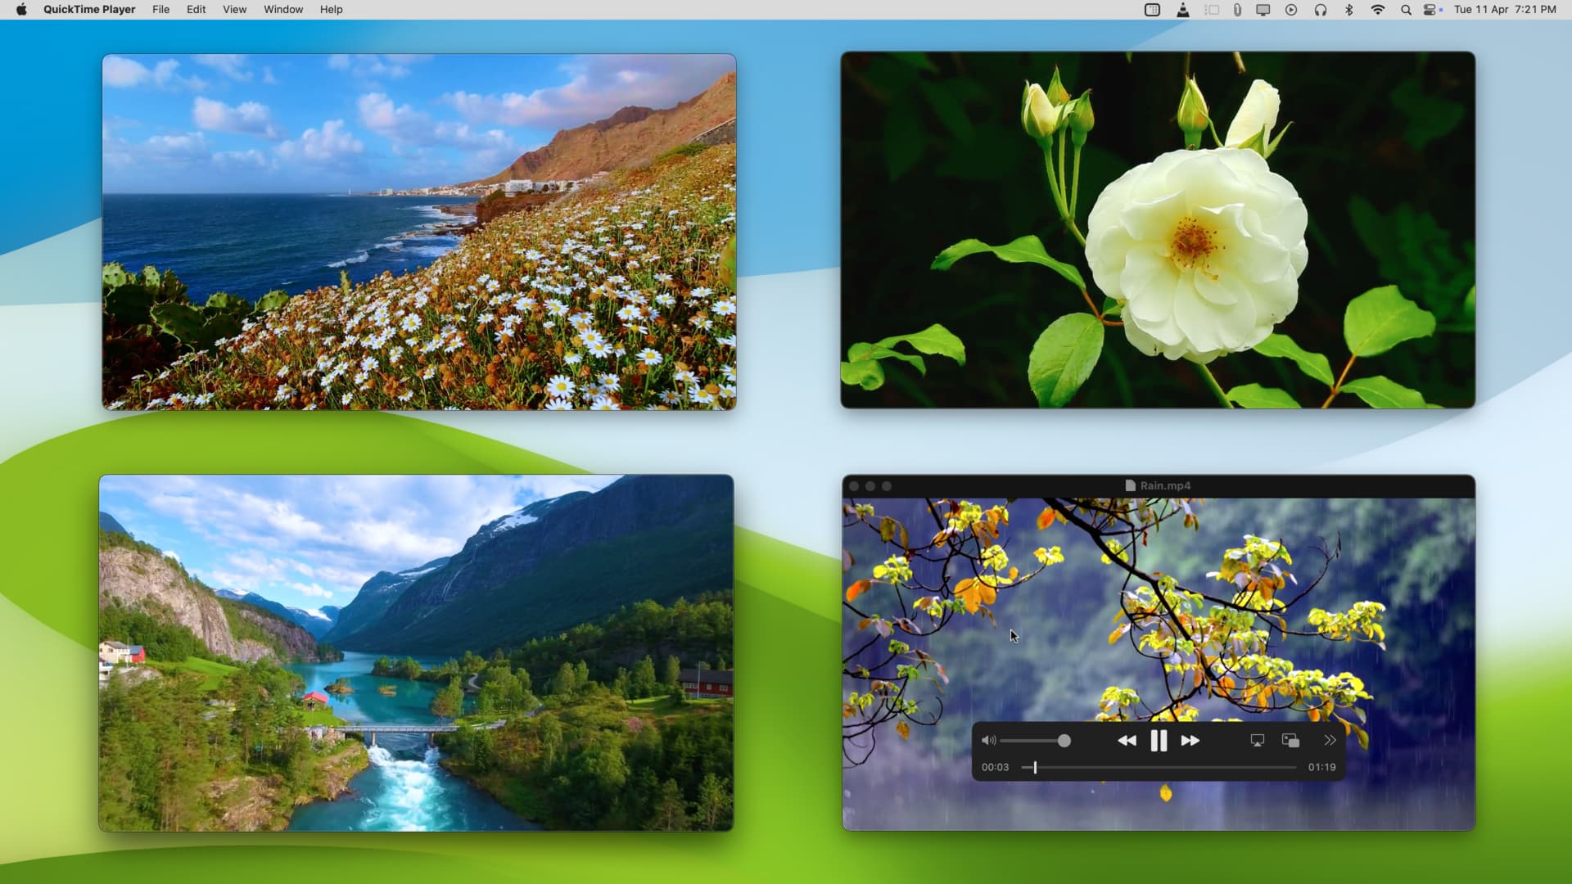Viewport: 1572px width, 884px height.
Task: Click the grid widget menu bar icon
Action: (1152, 10)
